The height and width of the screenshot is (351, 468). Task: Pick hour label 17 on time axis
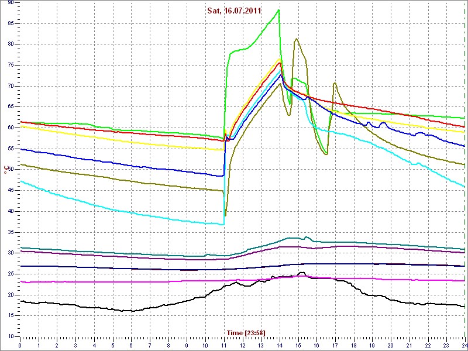[335, 345]
